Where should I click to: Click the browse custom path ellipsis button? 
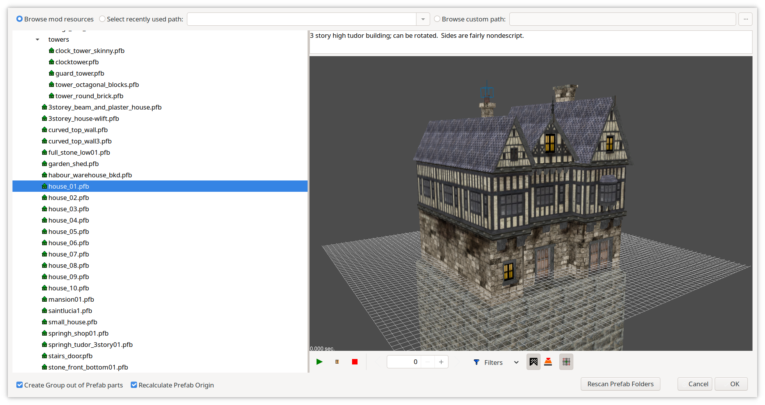pos(745,19)
